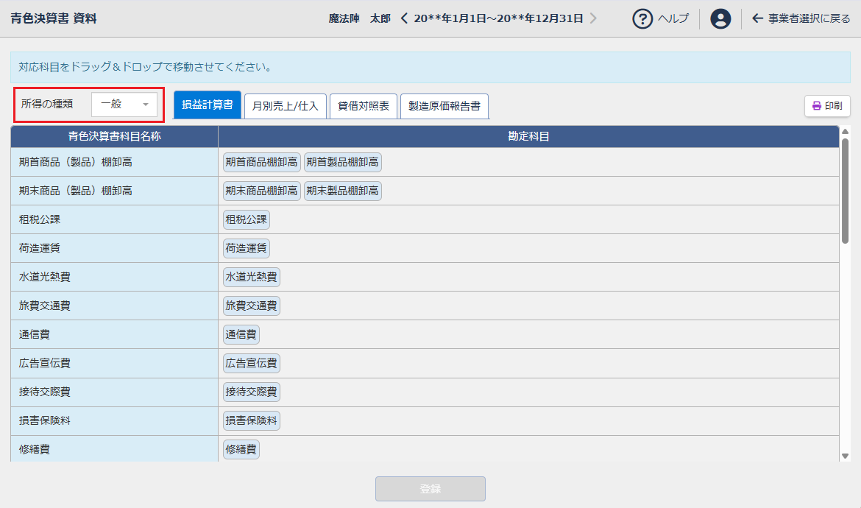The image size is (861, 508).
Task: Expand the dropdown arrow next to 一般
Action: 145,105
